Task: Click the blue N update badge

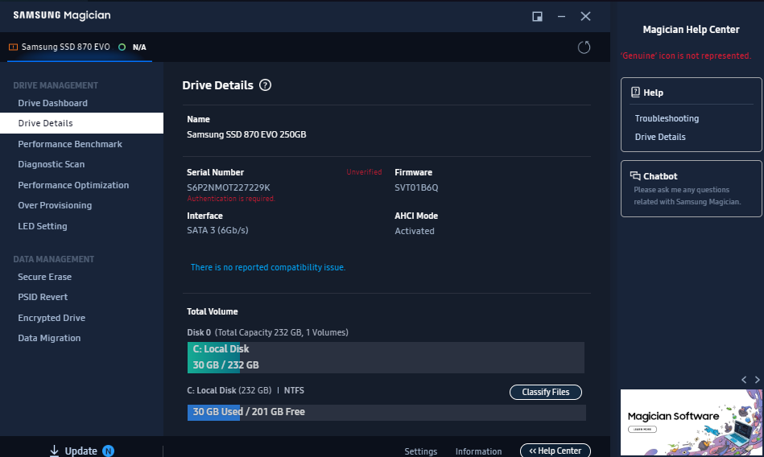Action: 108,451
